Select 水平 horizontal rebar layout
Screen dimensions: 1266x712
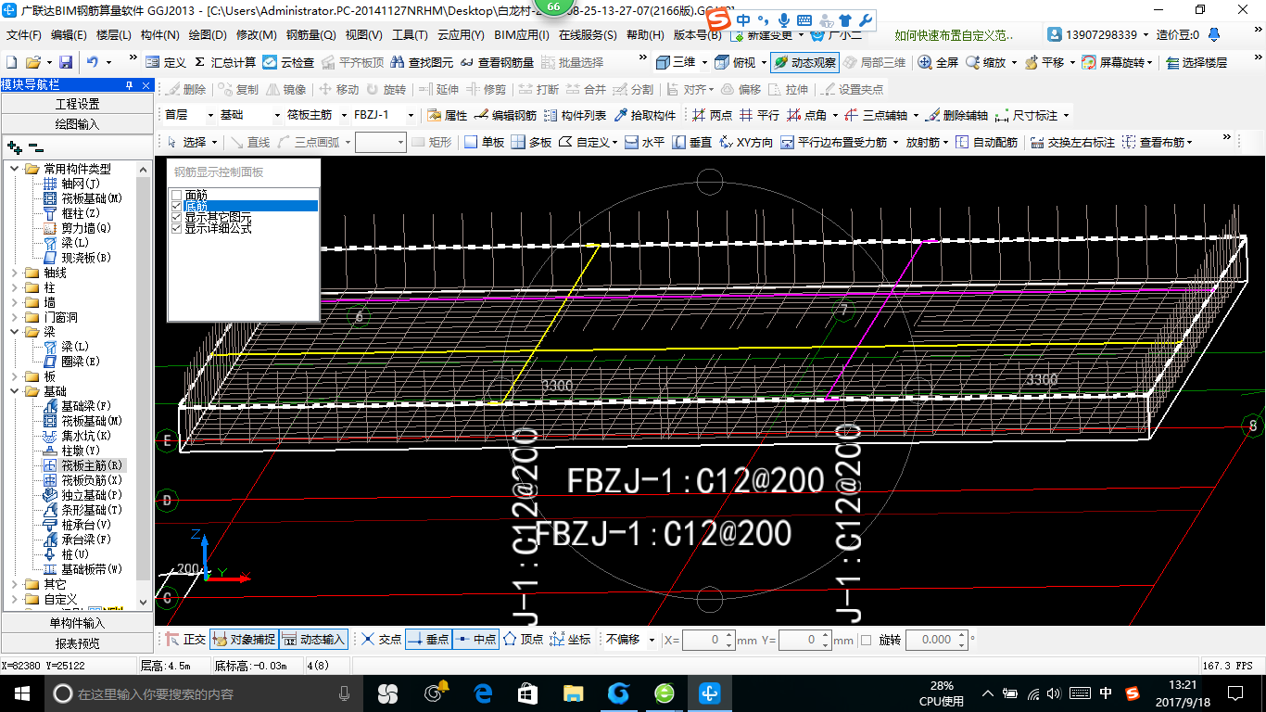tap(645, 142)
